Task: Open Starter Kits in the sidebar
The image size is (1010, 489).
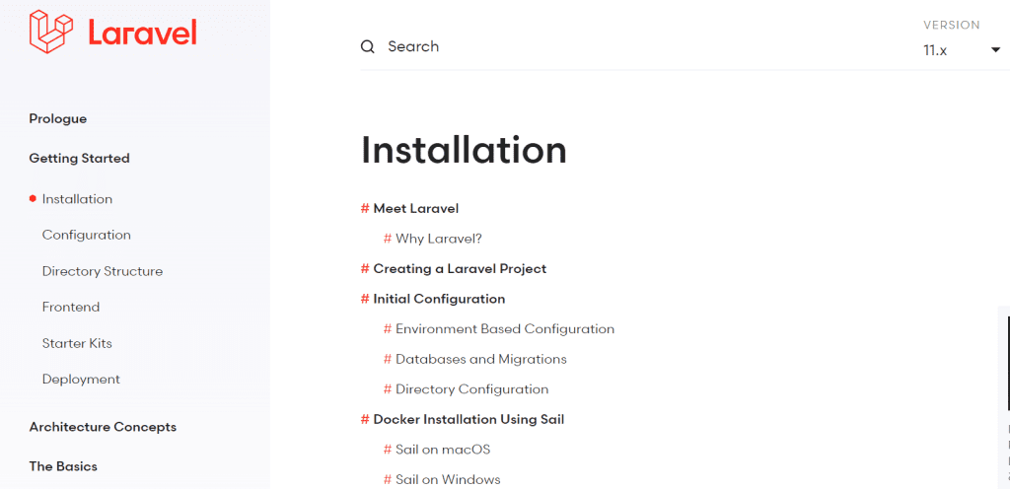Action: [x=77, y=344]
